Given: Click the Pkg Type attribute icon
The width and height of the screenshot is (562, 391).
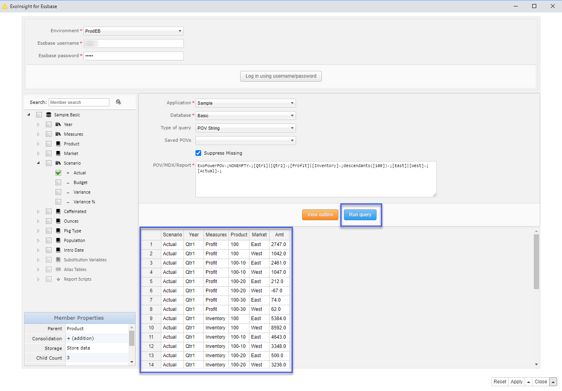Looking at the screenshot, I should tap(58, 231).
